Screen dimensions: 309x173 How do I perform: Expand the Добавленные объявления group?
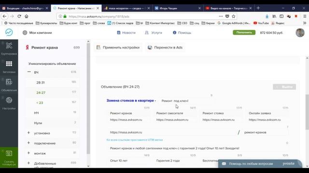[x=29, y=163]
